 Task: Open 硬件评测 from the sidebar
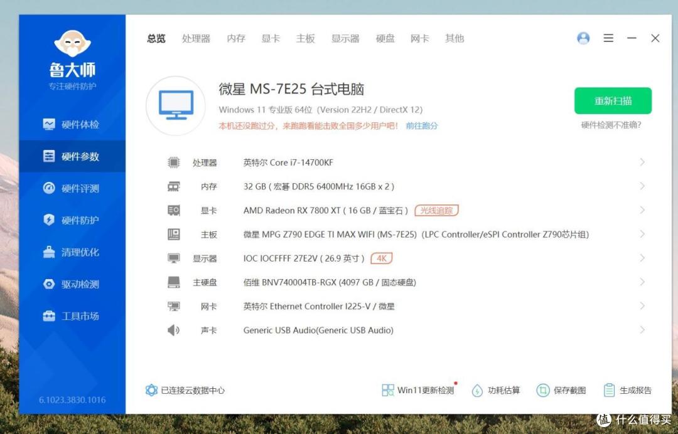72,188
